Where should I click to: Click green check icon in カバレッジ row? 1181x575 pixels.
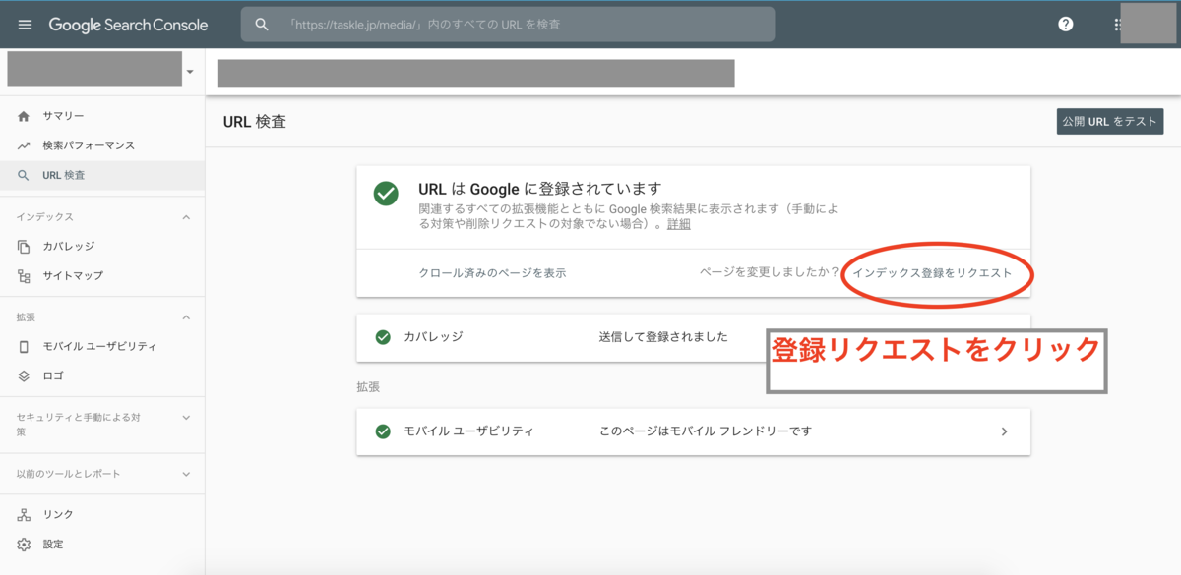383,337
